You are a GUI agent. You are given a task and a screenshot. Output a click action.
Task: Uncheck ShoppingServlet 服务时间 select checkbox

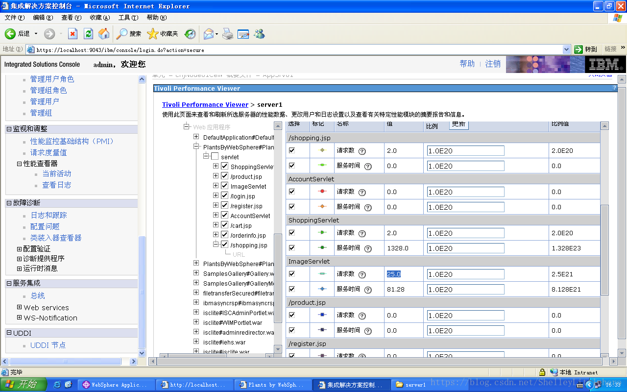[x=292, y=248]
